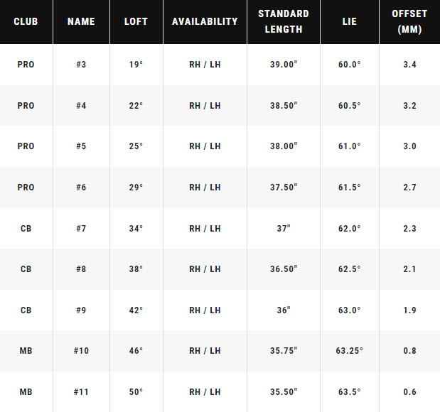Image resolution: width=440 pixels, height=412 pixels.
Task: Click the #8 club name cell
Action: click(81, 269)
